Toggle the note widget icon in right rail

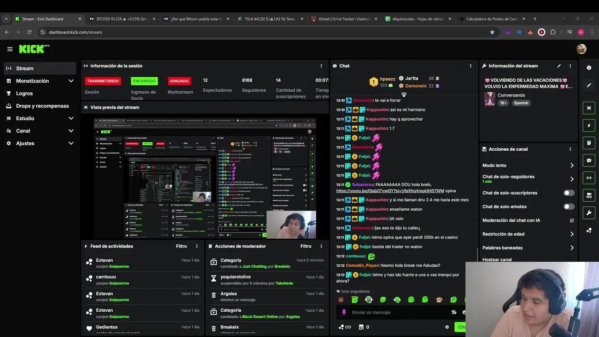pos(589,143)
